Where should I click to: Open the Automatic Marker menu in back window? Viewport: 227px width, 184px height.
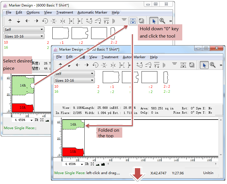click(92, 12)
